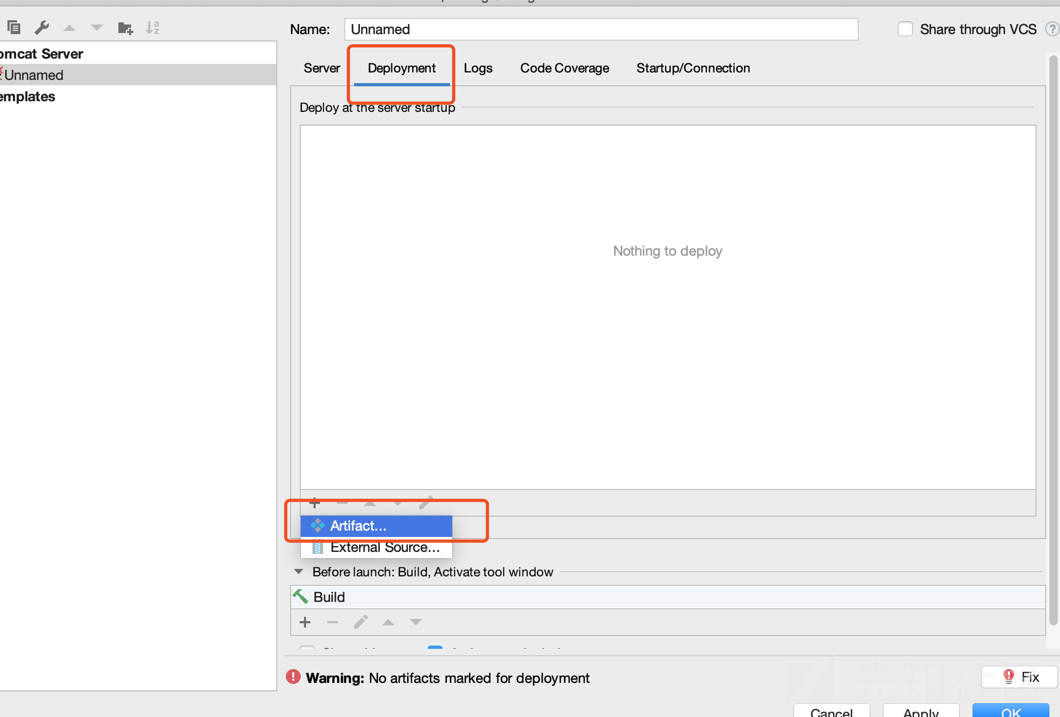Remove the deployment item with the minus icon
This screenshot has width=1060, height=717.
[x=342, y=502]
